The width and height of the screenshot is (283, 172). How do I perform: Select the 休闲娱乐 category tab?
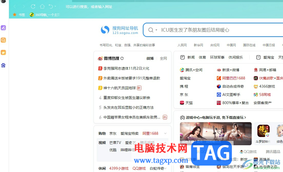click(x=236, y=57)
